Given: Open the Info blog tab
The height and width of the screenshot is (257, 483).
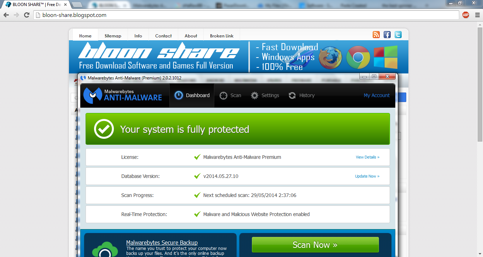Looking at the screenshot, I should point(138,36).
